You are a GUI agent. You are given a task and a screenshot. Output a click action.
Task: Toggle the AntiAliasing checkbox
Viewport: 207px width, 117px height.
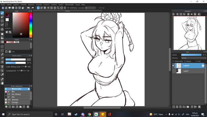[x=68, y=8]
